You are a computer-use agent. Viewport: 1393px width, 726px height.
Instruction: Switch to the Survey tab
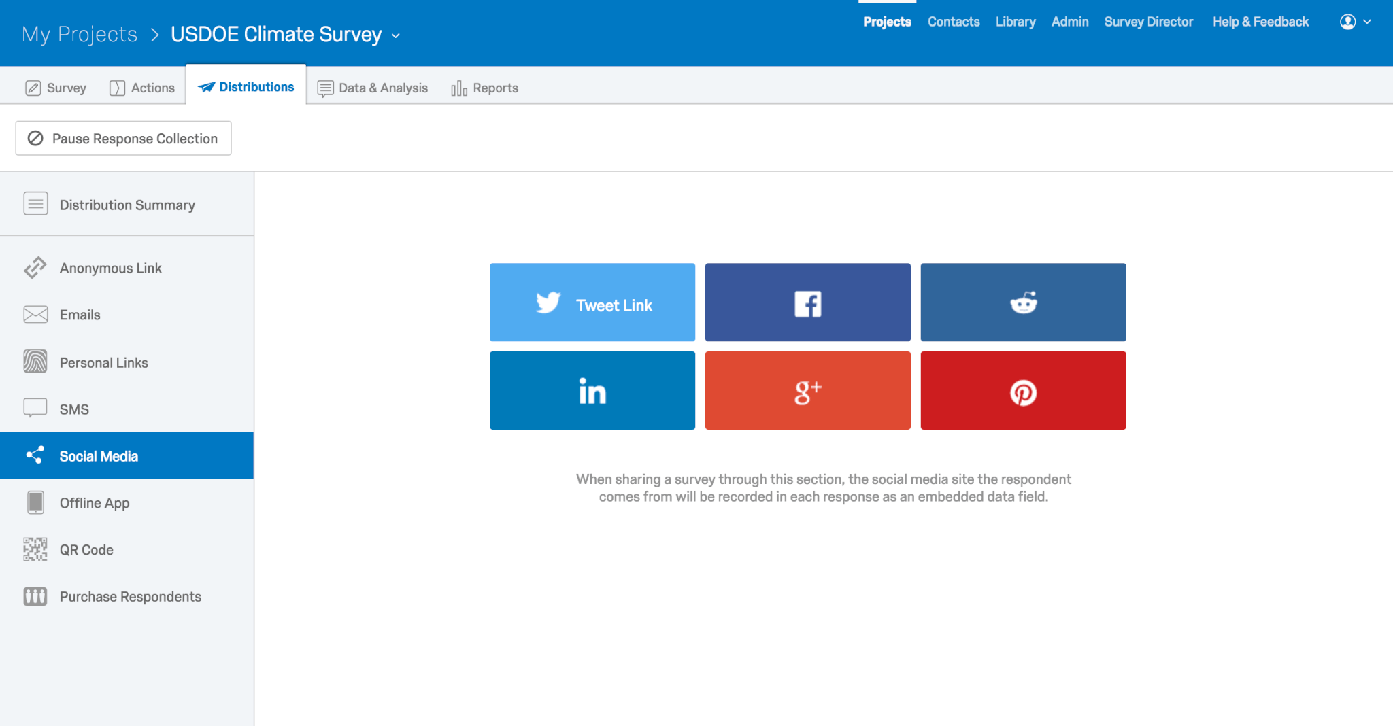point(56,88)
